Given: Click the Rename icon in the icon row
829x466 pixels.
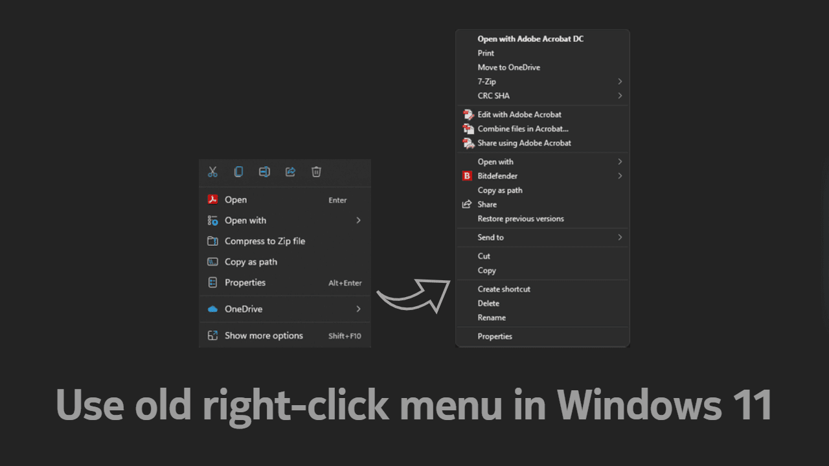Looking at the screenshot, I should pyautogui.click(x=264, y=172).
